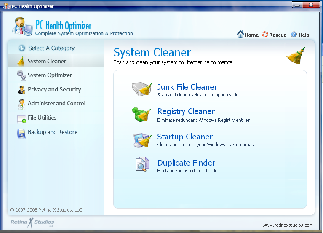
Task: Click the System Cleaner broom icon in sidebar
Action: (21, 61)
